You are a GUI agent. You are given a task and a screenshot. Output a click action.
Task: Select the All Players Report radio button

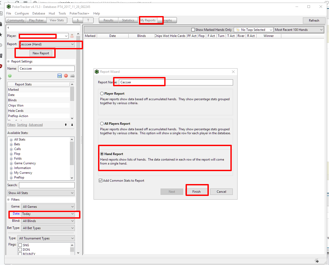102,124
